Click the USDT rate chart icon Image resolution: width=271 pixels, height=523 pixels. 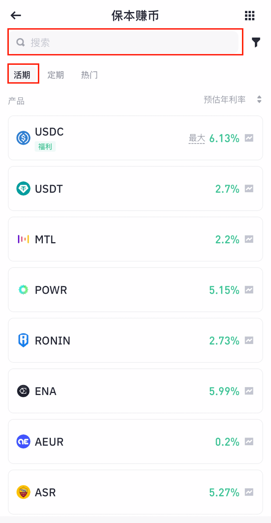[249, 189]
